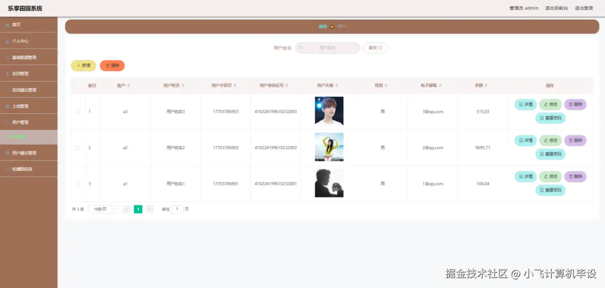
Task: Click 重置密码 for account a2
Action: (x=551, y=154)
